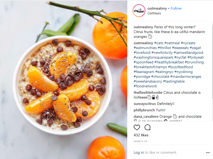Open the OatMeals profile picture
Viewport: 213px width, 159px height.
139,11
